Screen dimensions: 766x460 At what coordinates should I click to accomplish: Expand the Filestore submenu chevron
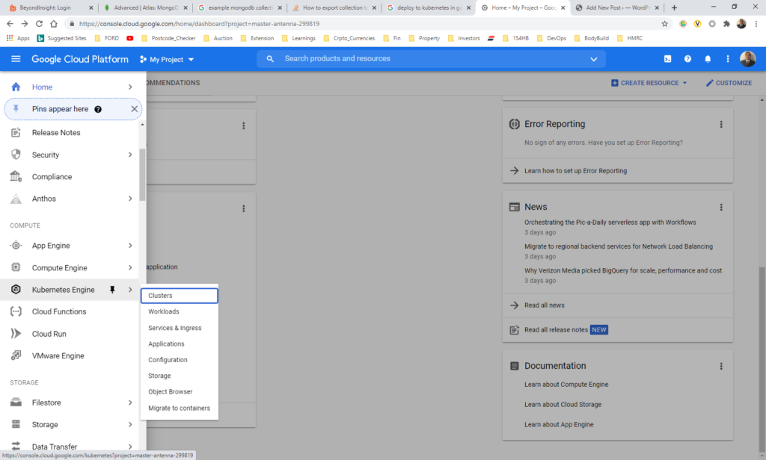click(130, 402)
